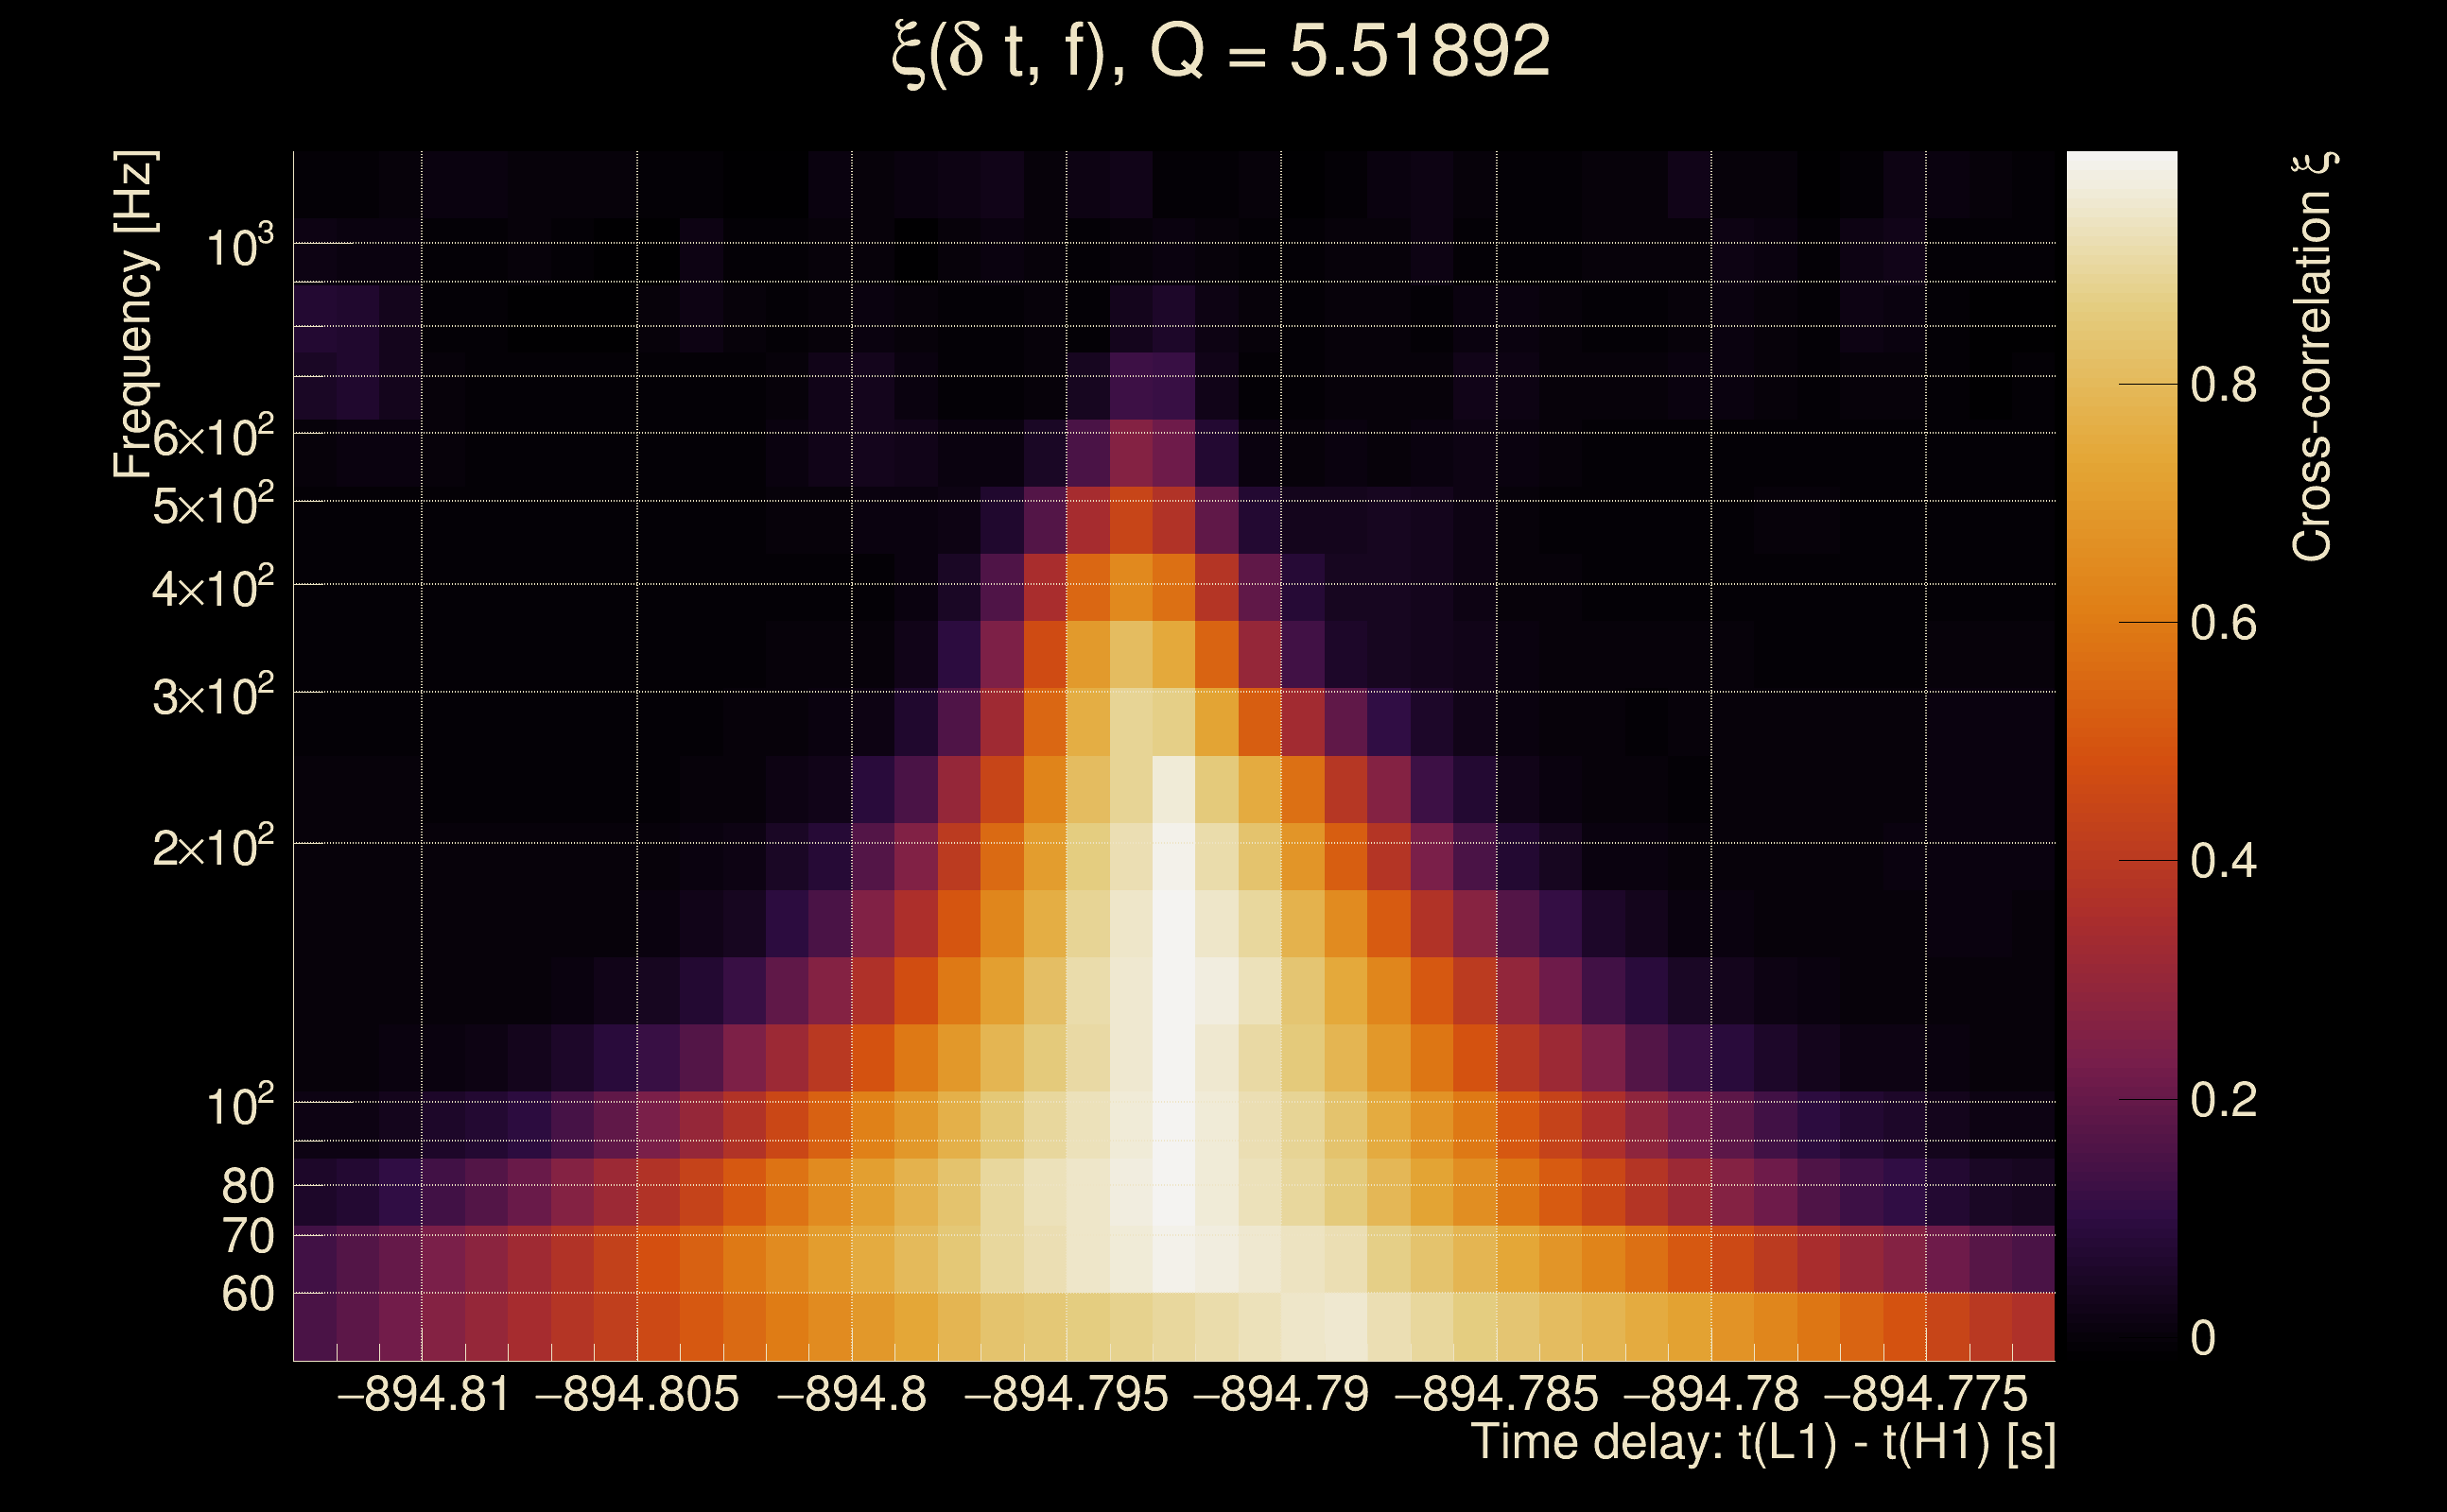Click the -894.785 x-axis tick label
Image resolution: width=2447 pixels, height=1512 pixels.
pos(1497,1395)
